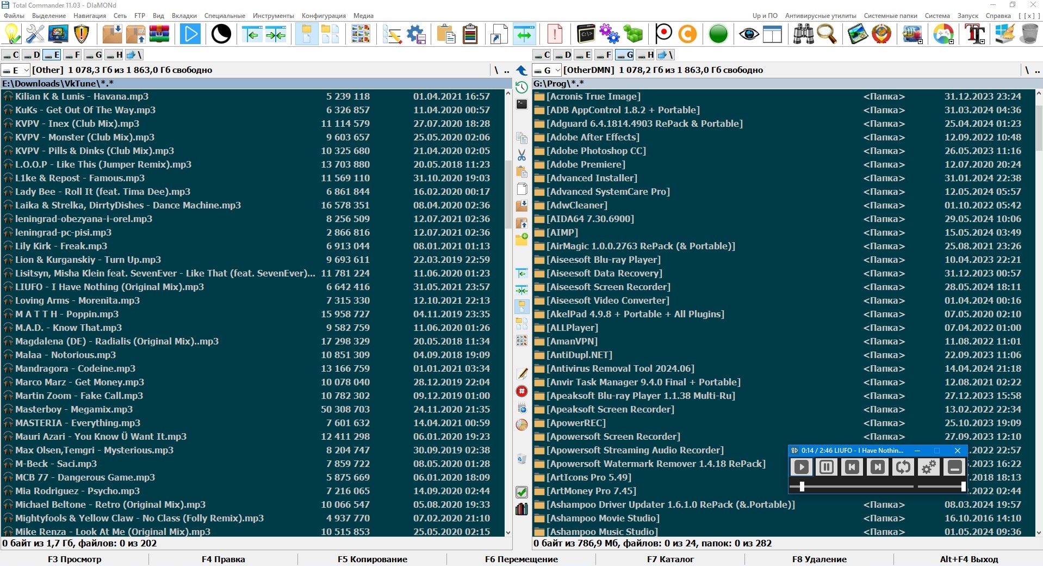Select file Masterboy - Megamix.mp3

click(253, 409)
